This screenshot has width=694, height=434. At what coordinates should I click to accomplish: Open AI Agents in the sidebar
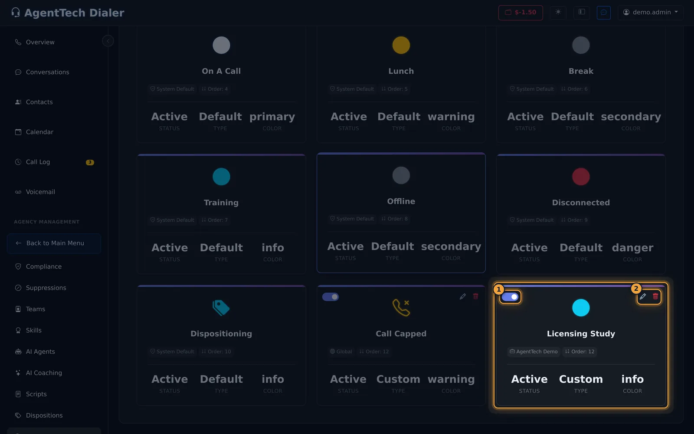pos(54,352)
